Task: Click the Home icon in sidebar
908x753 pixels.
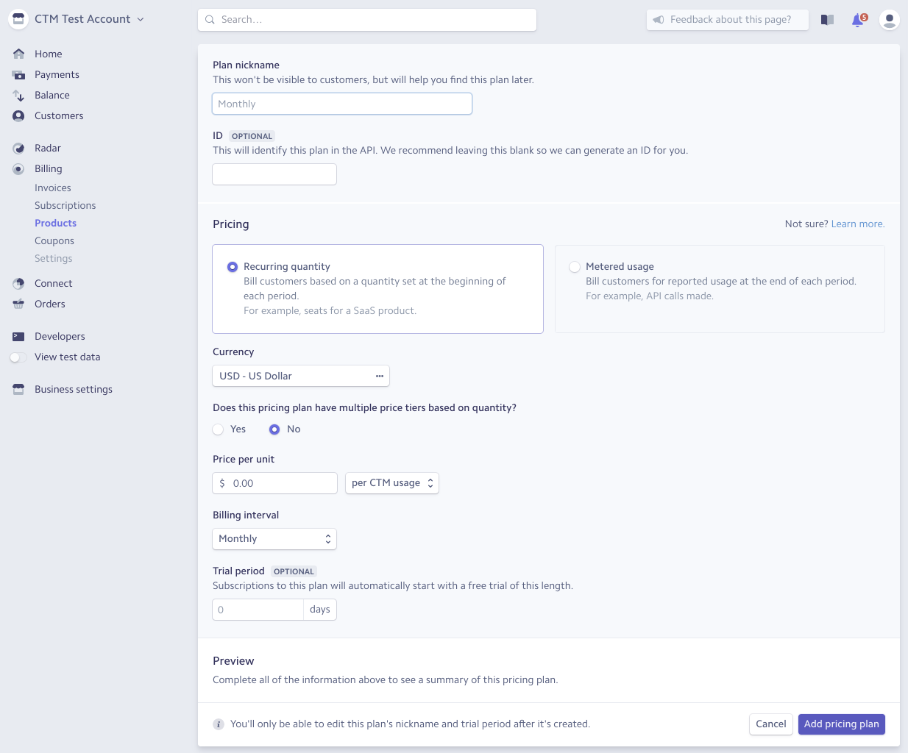Action: click(x=18, y=54)
